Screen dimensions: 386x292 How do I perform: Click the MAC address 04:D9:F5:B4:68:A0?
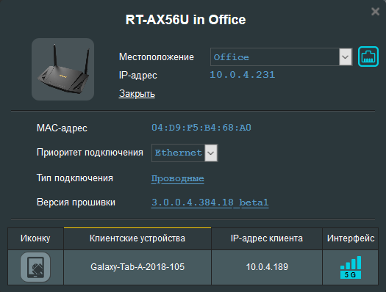201,128
